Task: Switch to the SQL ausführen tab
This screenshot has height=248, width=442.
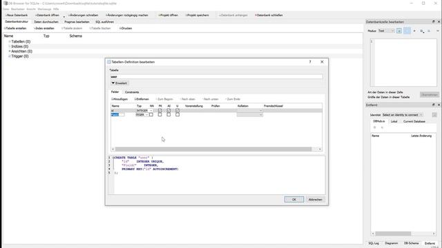Action: tap(104, 21)
